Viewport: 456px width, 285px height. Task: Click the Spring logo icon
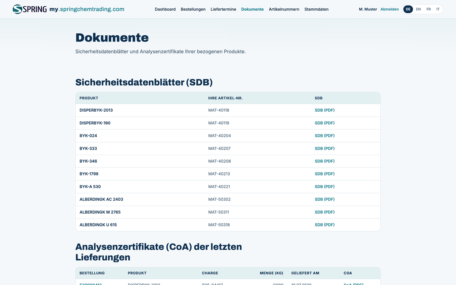(30, 9)
